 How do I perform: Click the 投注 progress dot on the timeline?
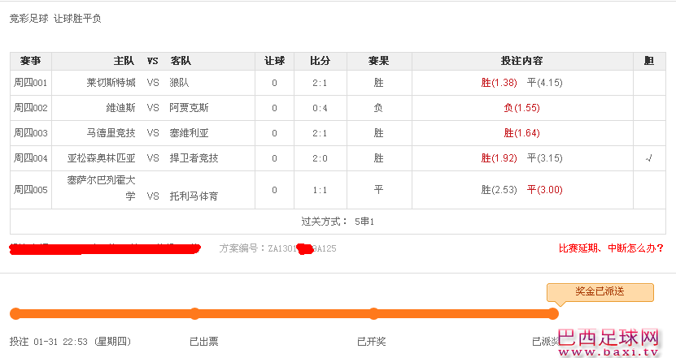tap(15, 313)
